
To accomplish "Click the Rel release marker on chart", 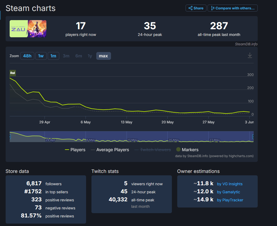I will 13,73.
